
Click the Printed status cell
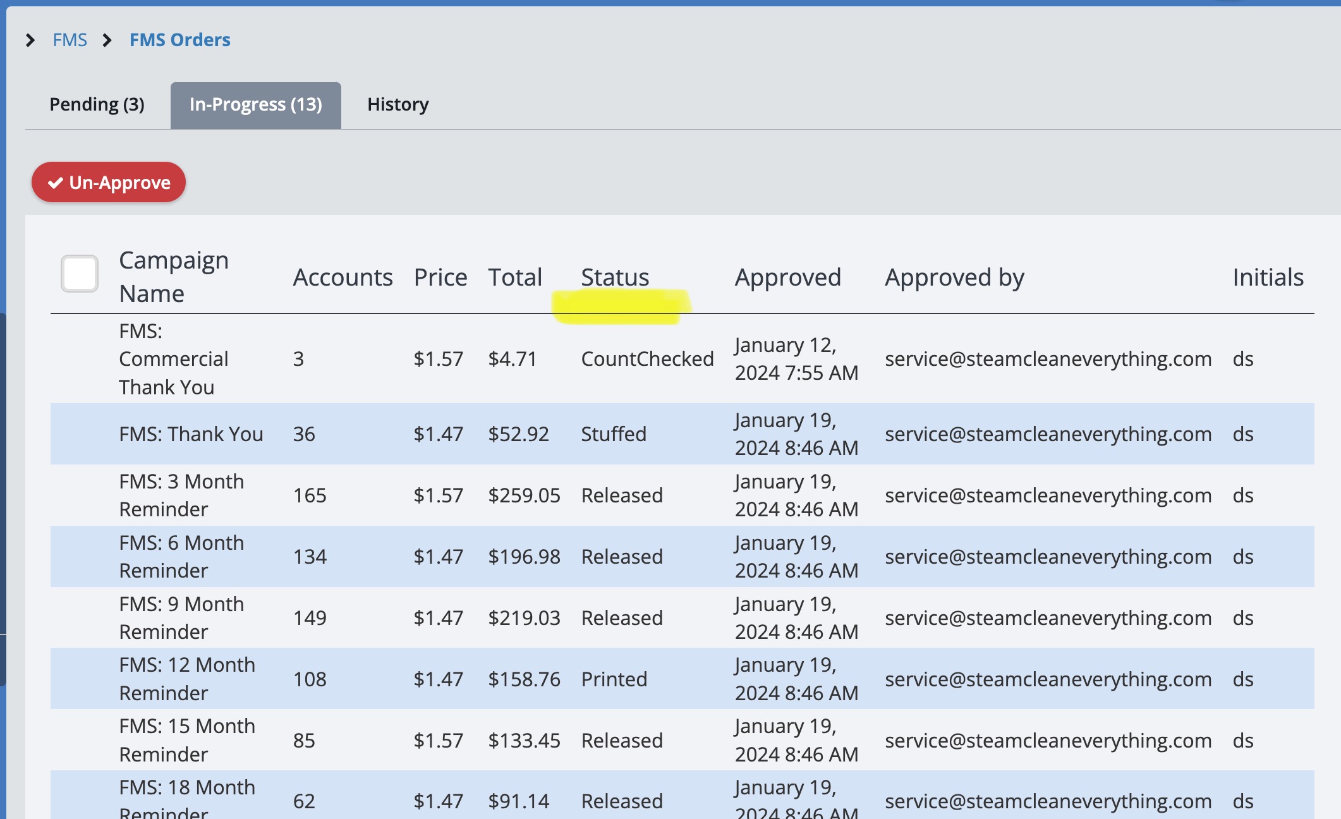point(614,679)
